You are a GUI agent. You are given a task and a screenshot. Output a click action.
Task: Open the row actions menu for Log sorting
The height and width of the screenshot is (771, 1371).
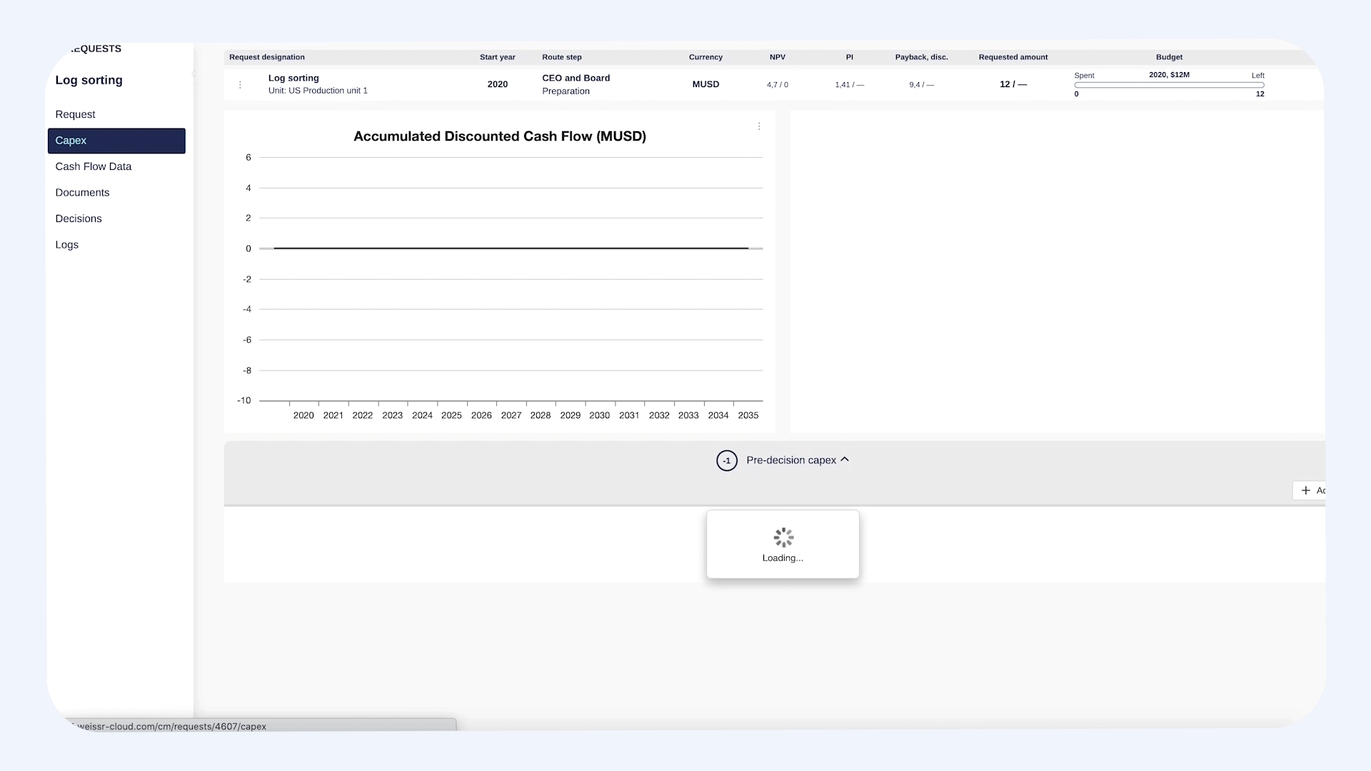tap(241, 84)
